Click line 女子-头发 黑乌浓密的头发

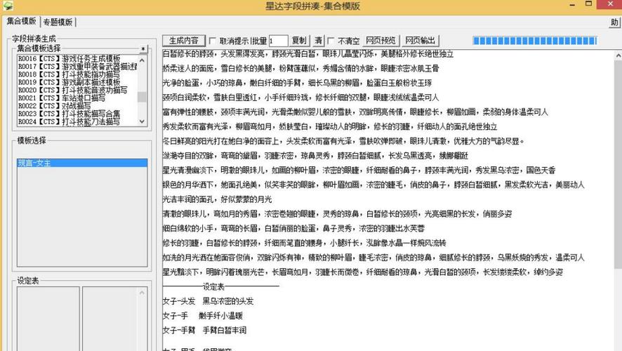click(208, 301)
